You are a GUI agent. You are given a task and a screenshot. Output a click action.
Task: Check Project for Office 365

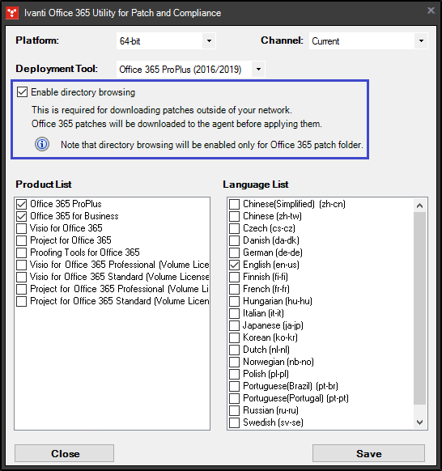pos(21,240)
